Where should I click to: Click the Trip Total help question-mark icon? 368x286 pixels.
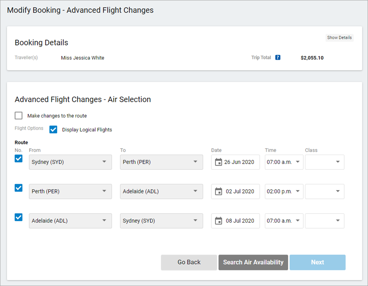coord(278,58)
